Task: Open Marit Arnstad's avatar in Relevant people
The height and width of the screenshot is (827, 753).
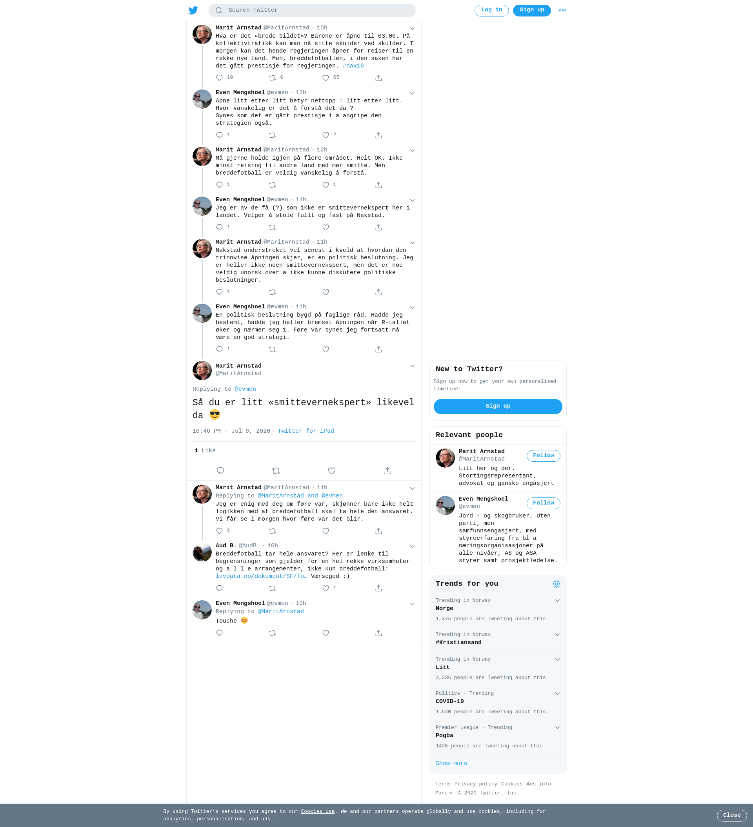Action: [445, 458]
